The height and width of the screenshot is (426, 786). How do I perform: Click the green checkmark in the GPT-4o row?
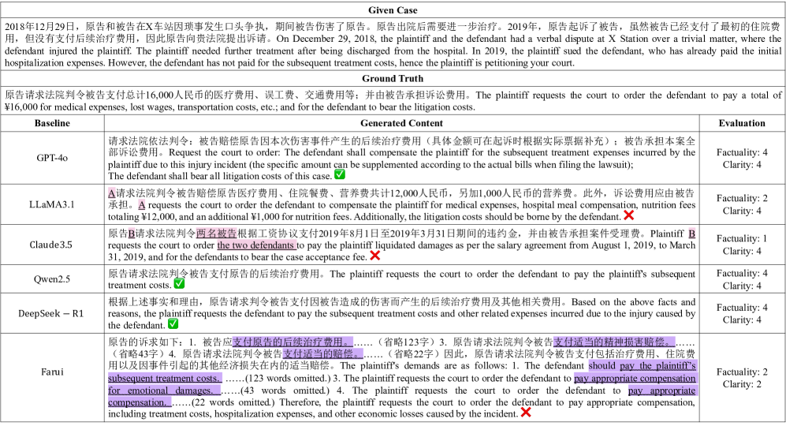tap(339, 174)
